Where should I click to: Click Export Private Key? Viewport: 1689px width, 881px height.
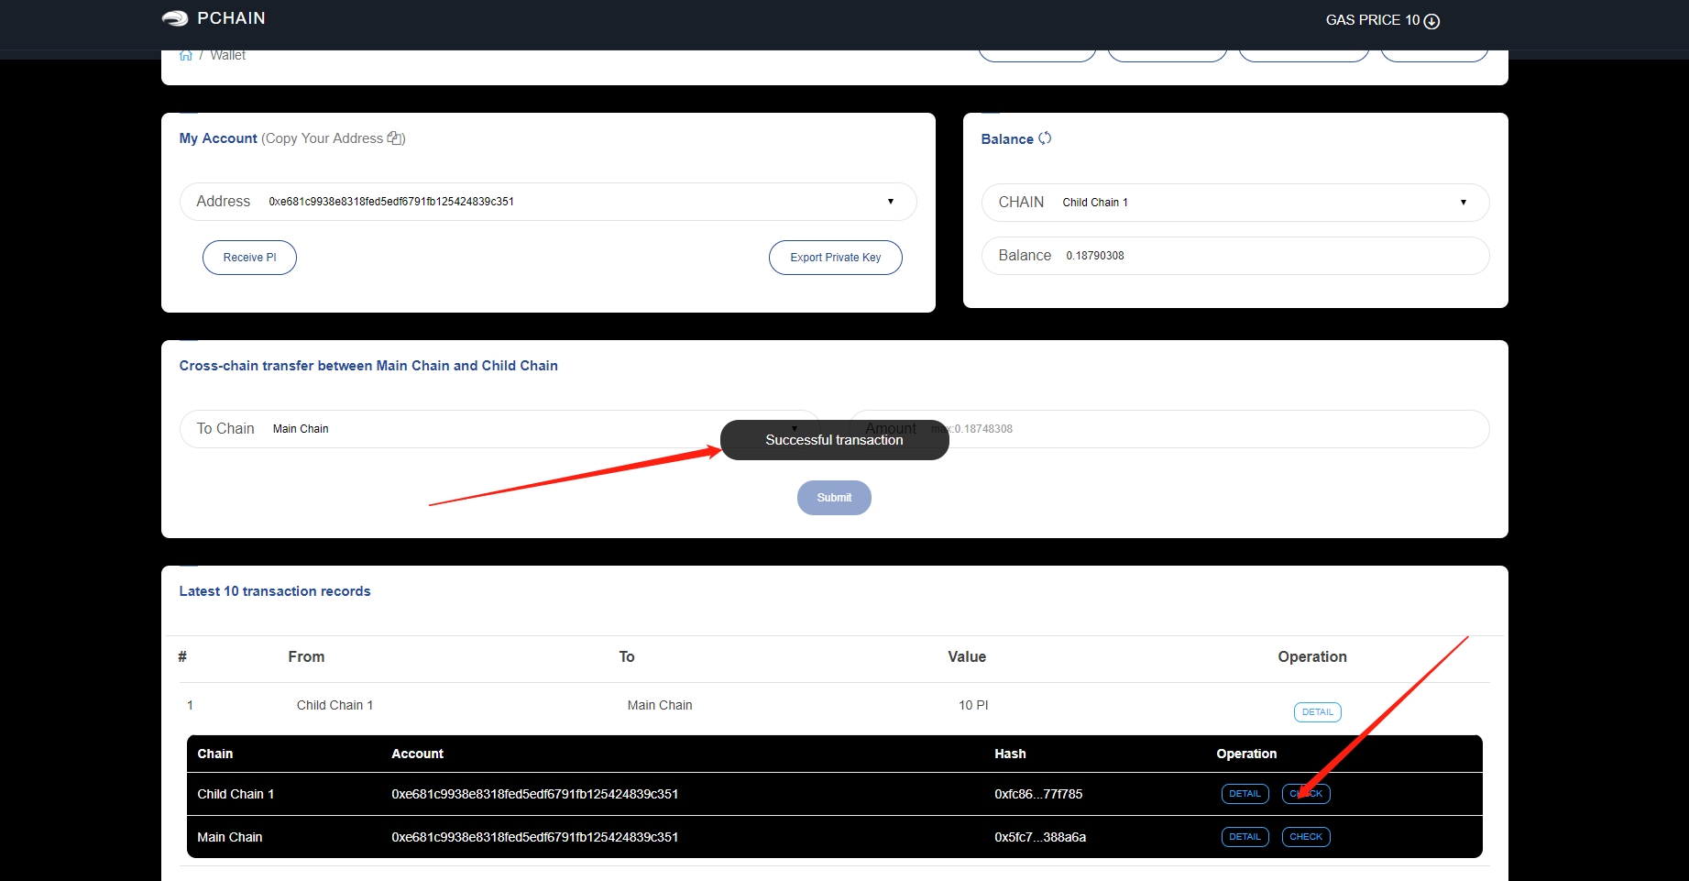tap(835, 258)
